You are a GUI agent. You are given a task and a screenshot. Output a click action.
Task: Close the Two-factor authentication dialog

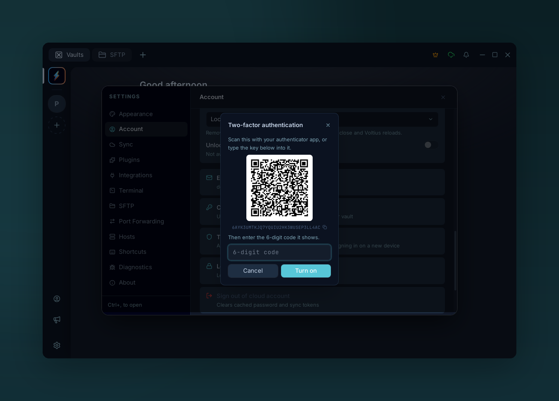click(x=328, y=125)
